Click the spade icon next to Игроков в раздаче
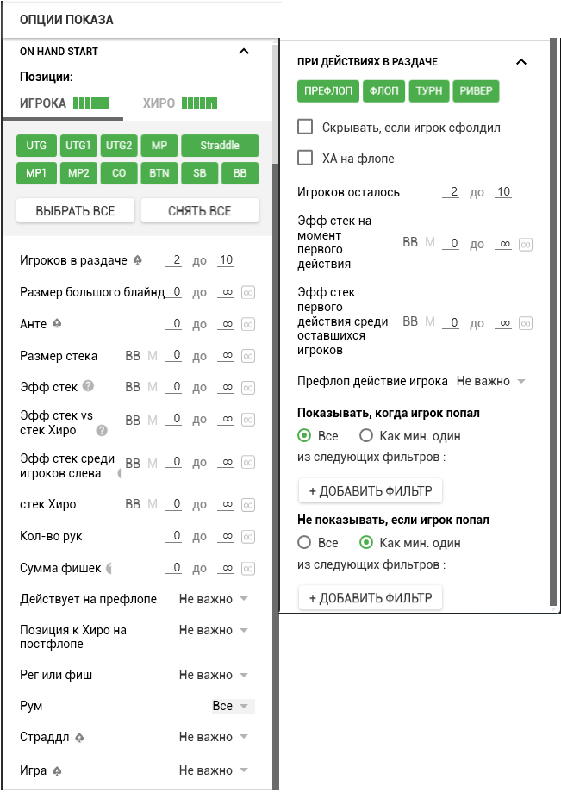 tap(137, 260)
